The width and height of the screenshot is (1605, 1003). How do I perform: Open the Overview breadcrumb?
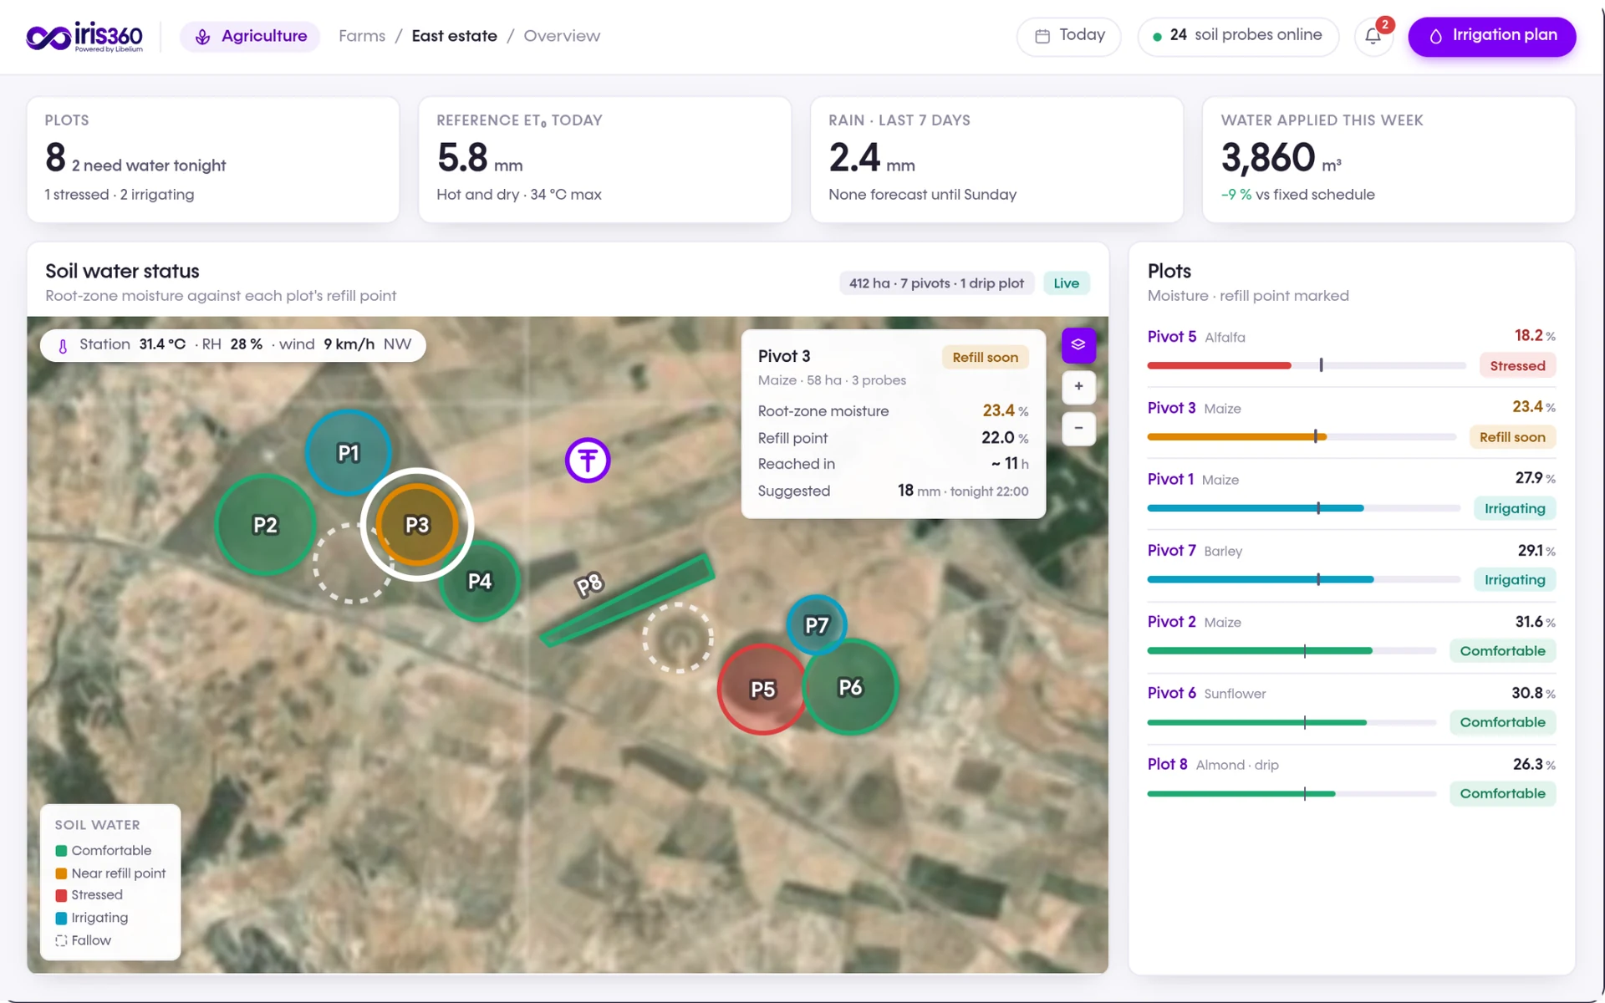(x=562, y=36)
